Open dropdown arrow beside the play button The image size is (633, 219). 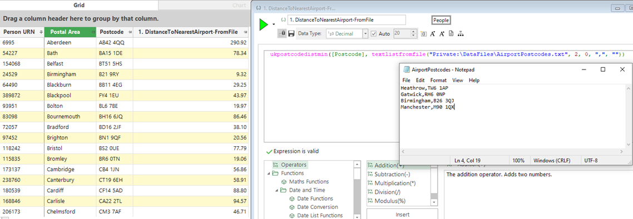(x=273, y=24)
